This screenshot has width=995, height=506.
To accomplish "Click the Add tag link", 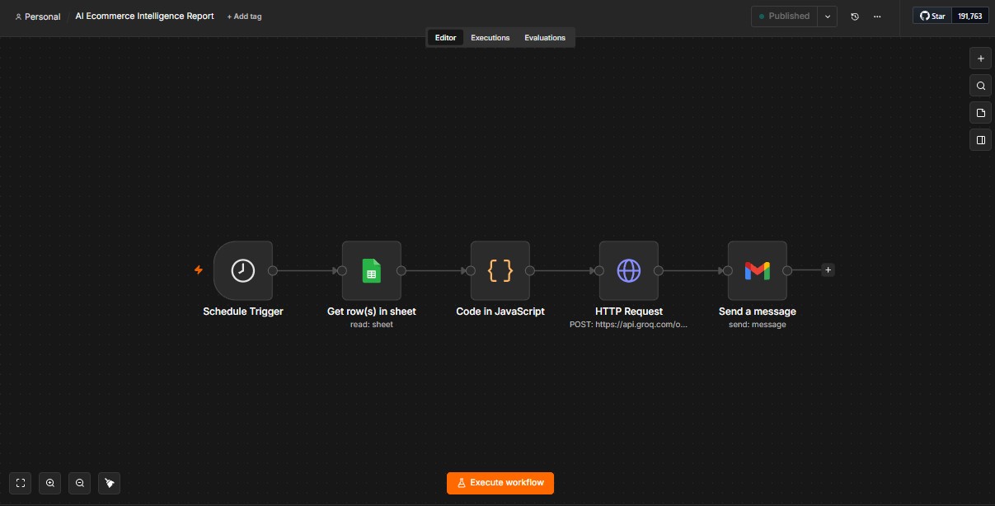I will pos(244,16).
